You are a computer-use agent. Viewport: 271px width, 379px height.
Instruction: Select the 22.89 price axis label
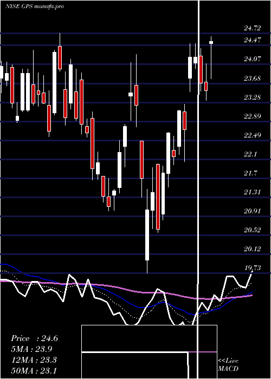point(253,116)
